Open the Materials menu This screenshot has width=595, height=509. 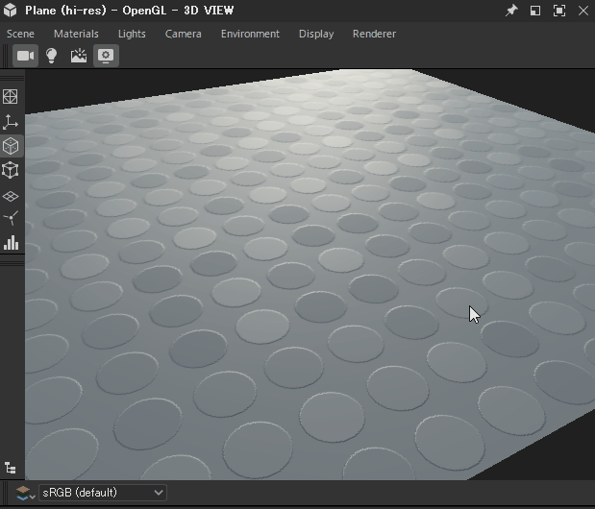(76, 34)
